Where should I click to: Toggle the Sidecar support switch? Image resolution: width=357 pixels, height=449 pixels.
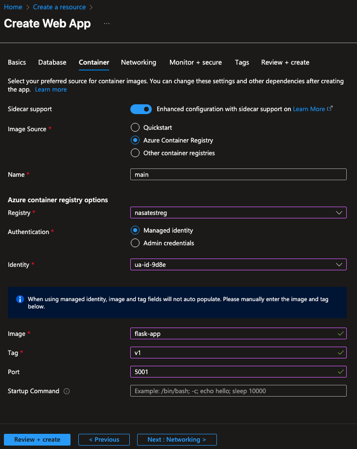[x=141, y=109]
